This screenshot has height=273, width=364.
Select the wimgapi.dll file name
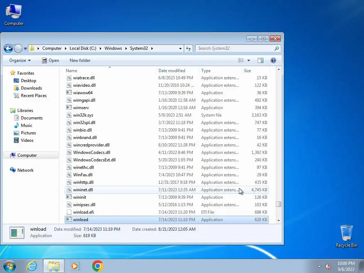[x=84, y=100]
